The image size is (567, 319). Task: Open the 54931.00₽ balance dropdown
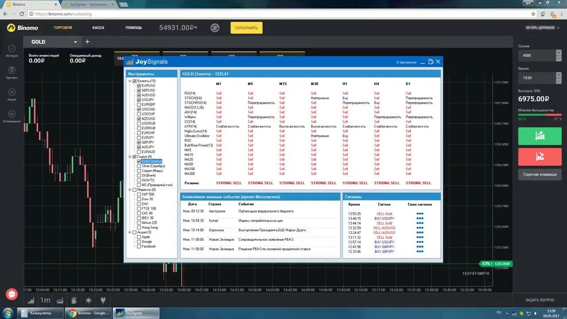(x=179, y=27)
